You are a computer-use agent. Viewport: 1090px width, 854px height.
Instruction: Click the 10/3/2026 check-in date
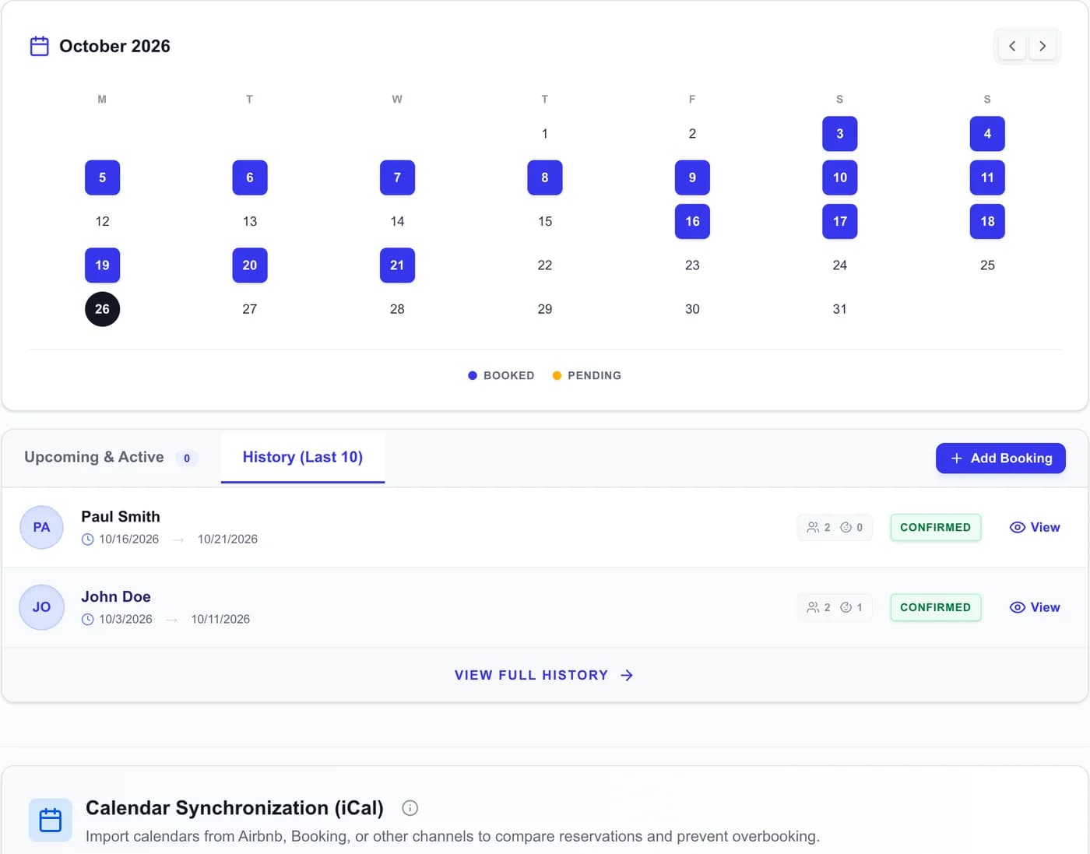click(x=125, y=620)
